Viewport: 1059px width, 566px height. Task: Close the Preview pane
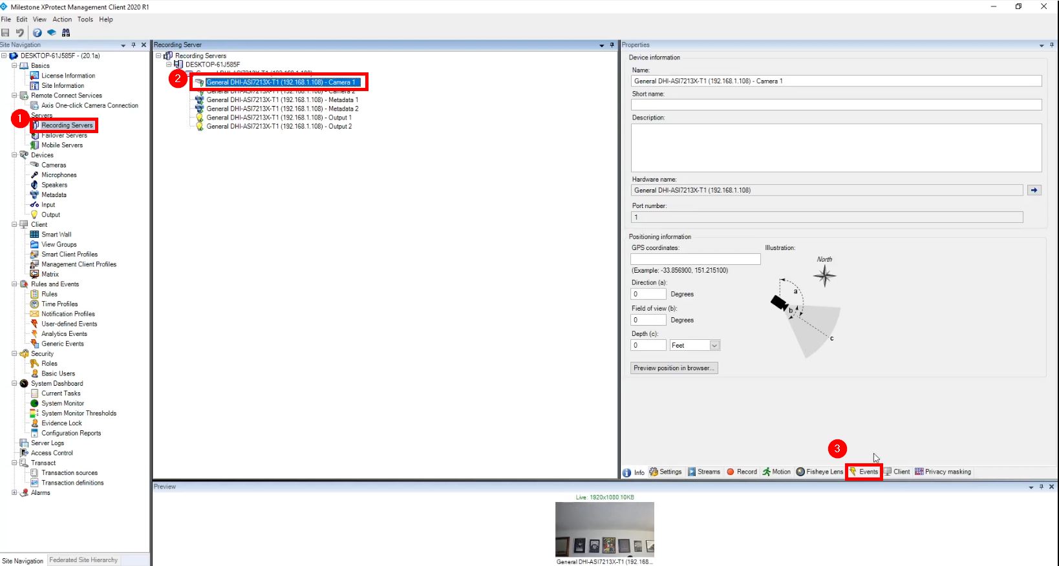coord(1051,487)
